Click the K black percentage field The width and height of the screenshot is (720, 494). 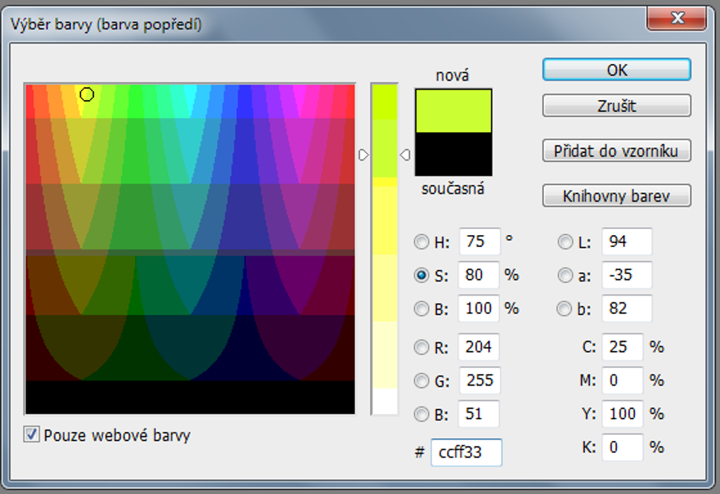click(622, 448)
